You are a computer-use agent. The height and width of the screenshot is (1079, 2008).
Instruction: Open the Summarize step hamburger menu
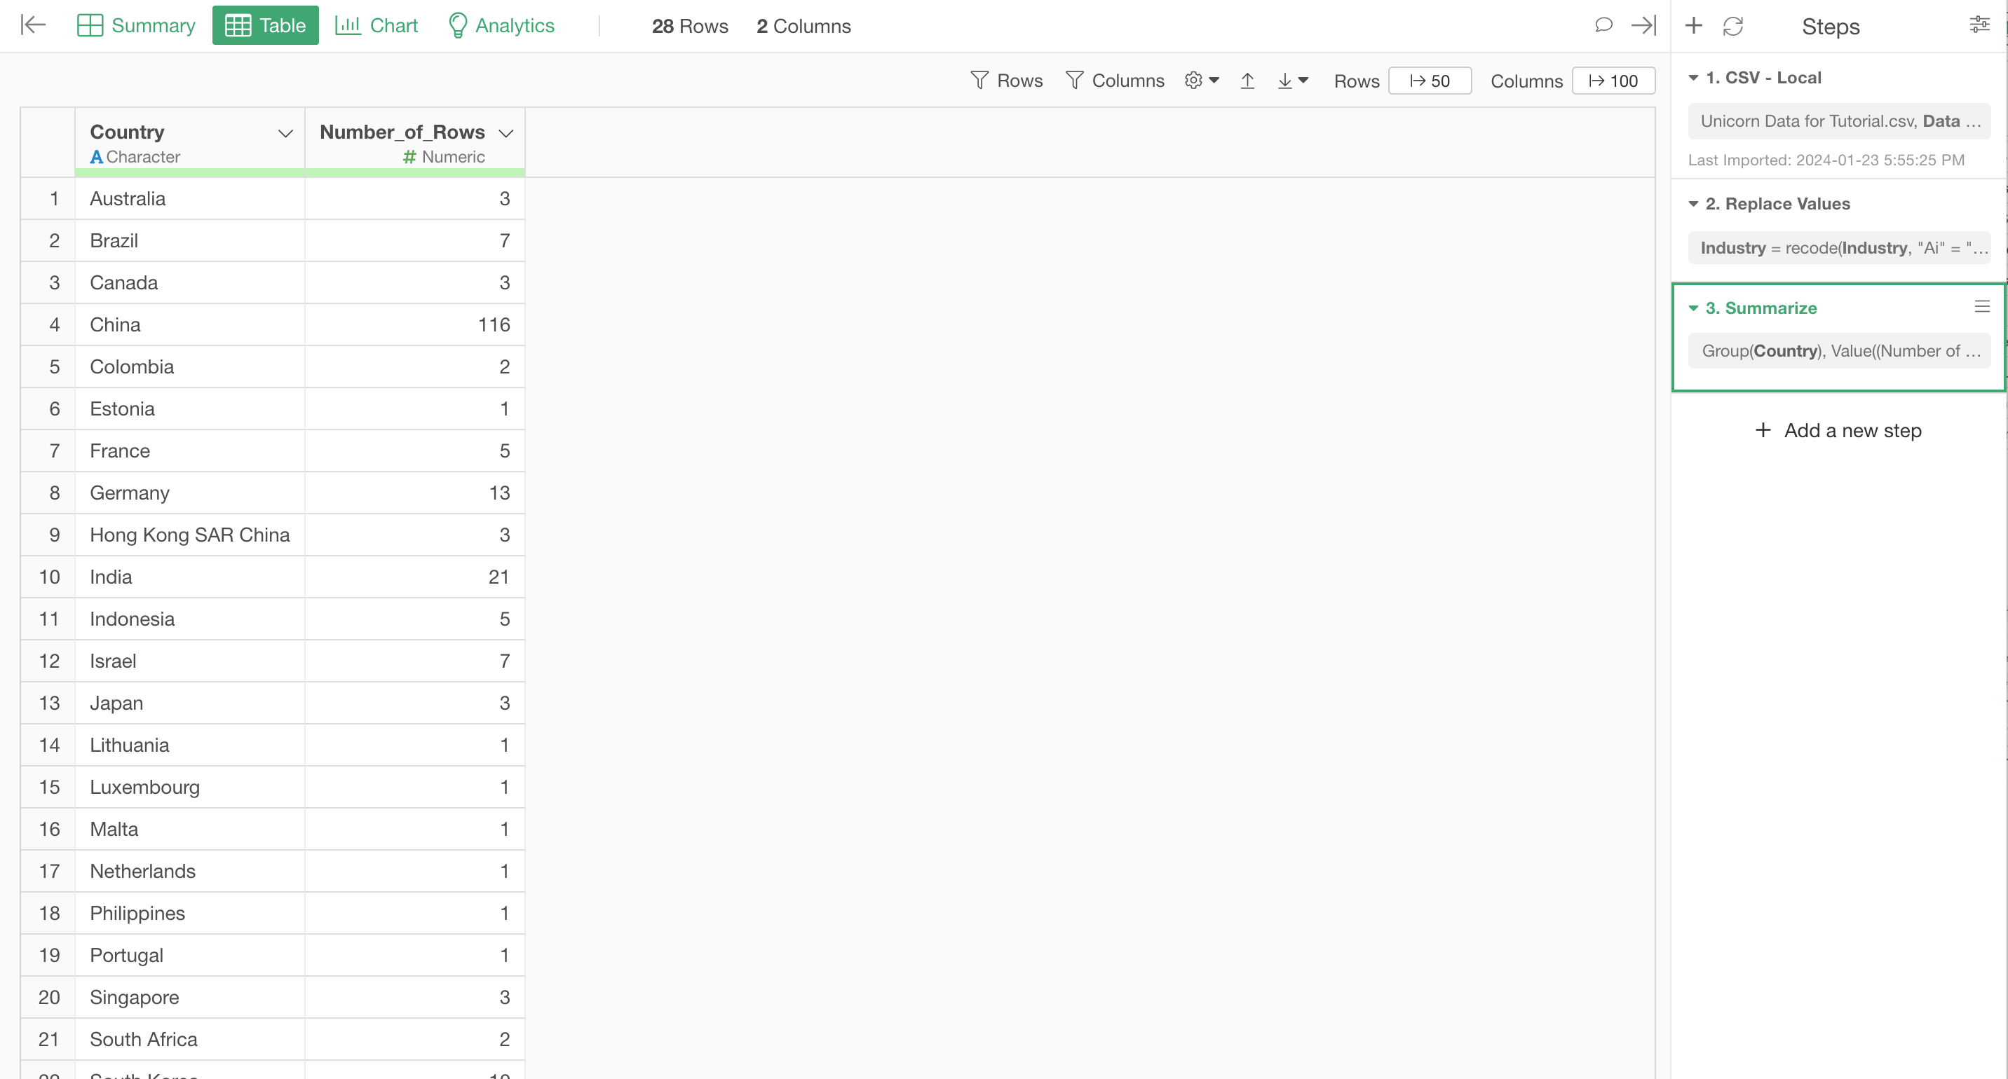pos(1981,307)
